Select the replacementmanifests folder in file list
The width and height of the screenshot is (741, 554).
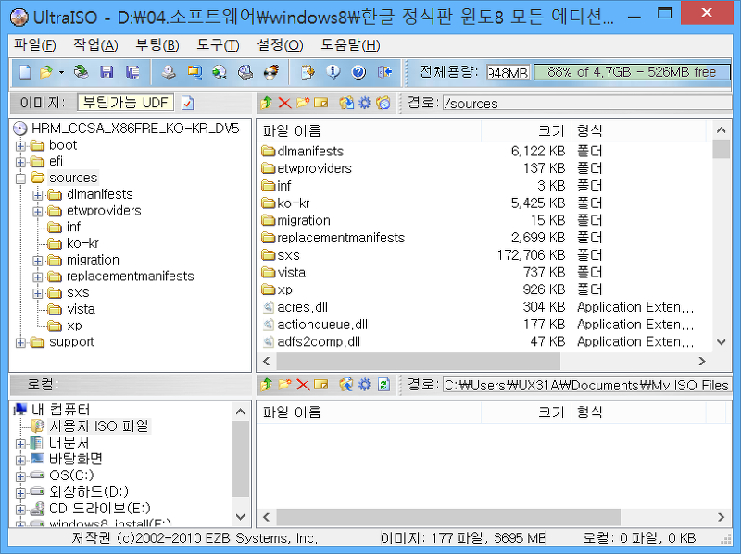[333, 238]
